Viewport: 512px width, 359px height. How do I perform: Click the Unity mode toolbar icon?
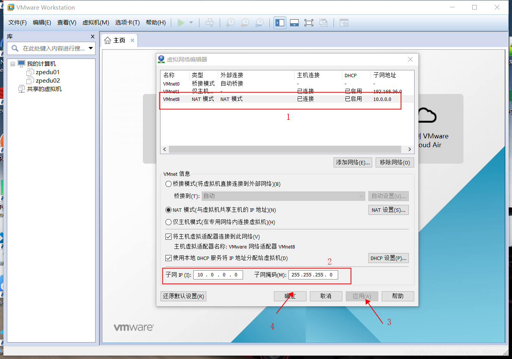coord(323,23)
